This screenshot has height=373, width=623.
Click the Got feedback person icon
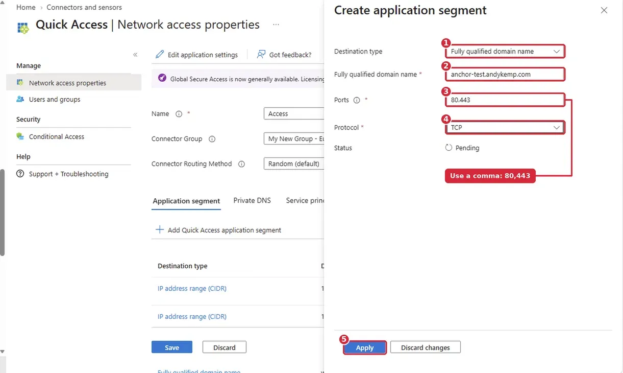[x=261, y=54]
